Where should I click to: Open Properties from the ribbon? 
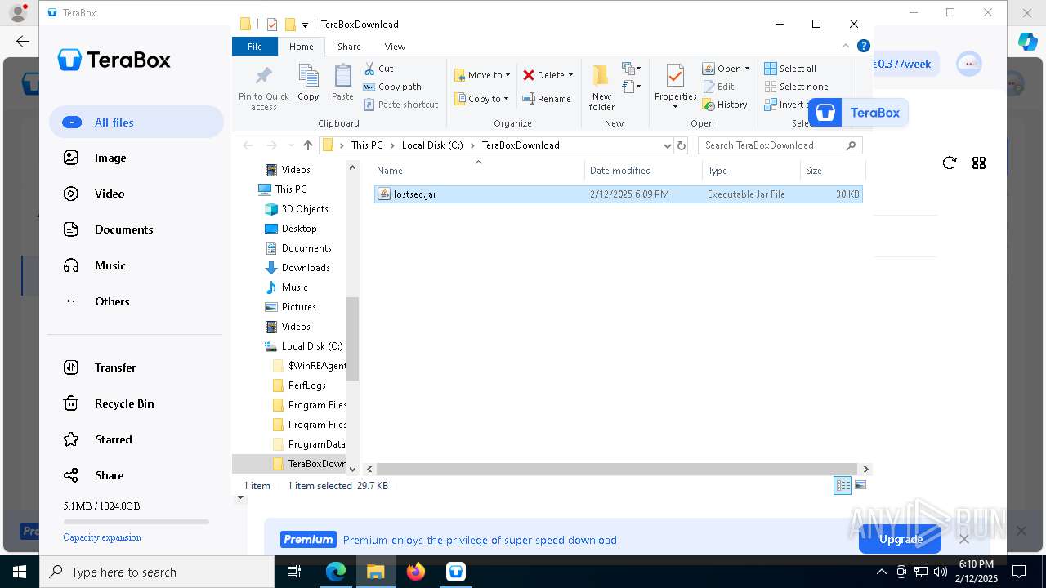[675, 87]
